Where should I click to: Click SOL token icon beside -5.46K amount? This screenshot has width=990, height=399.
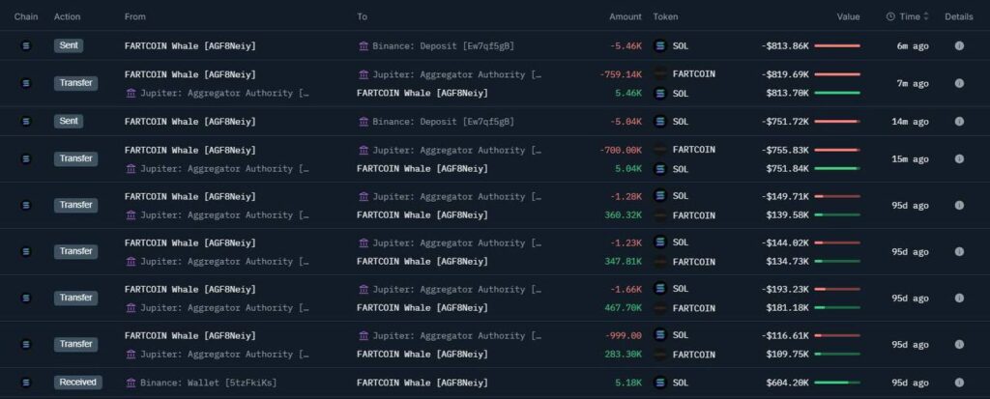point(660,45)
